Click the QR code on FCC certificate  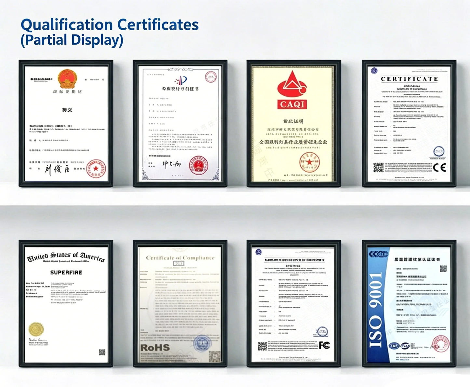click(262, 346)
